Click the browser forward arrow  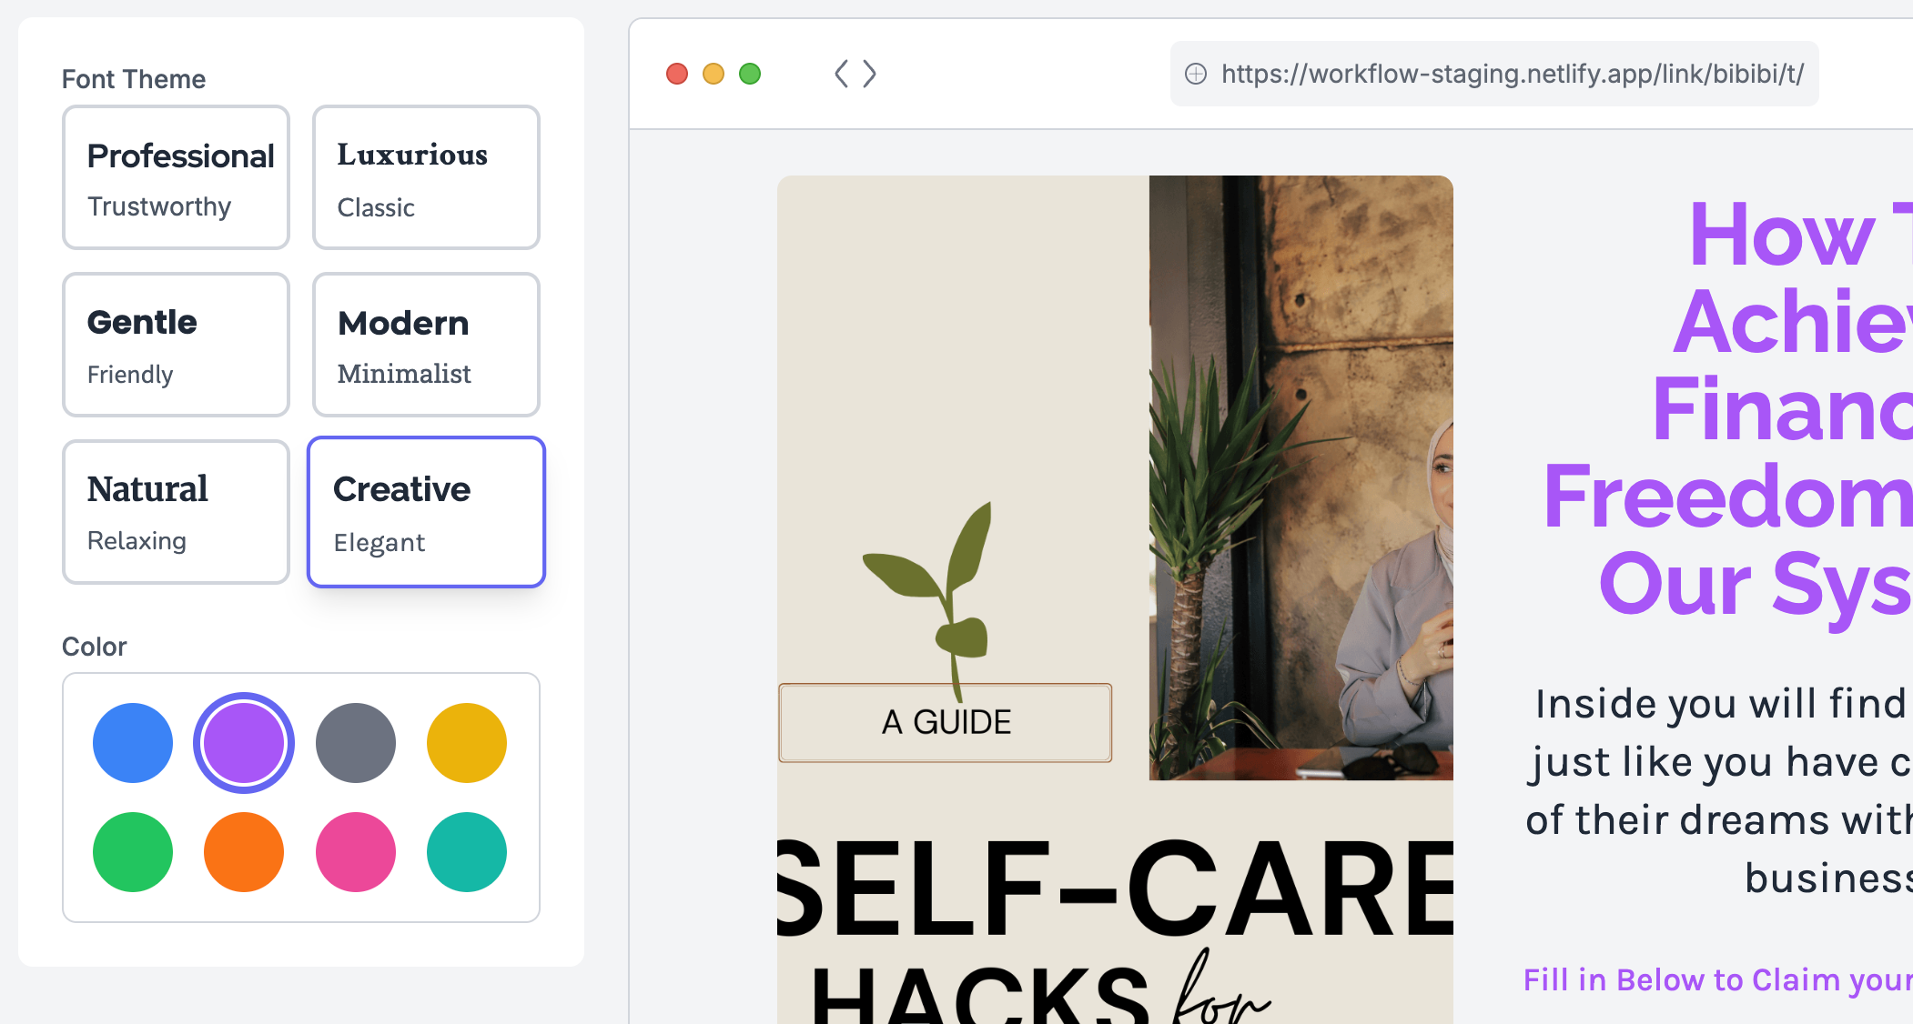(869, 74)
